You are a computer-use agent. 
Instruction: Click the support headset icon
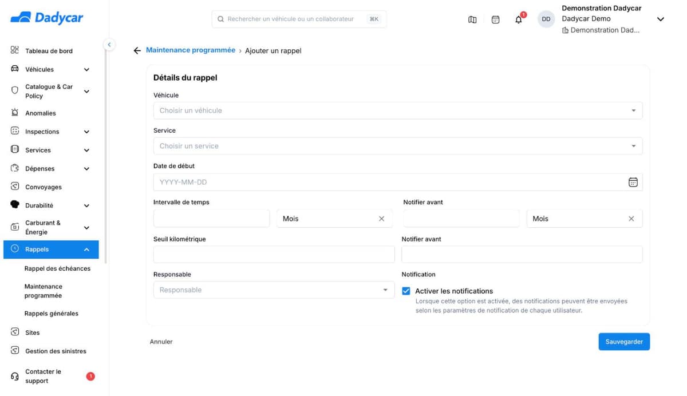[15, 376]
